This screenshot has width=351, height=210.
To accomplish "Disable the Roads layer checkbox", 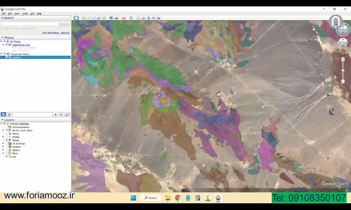I will click(7, 140).
